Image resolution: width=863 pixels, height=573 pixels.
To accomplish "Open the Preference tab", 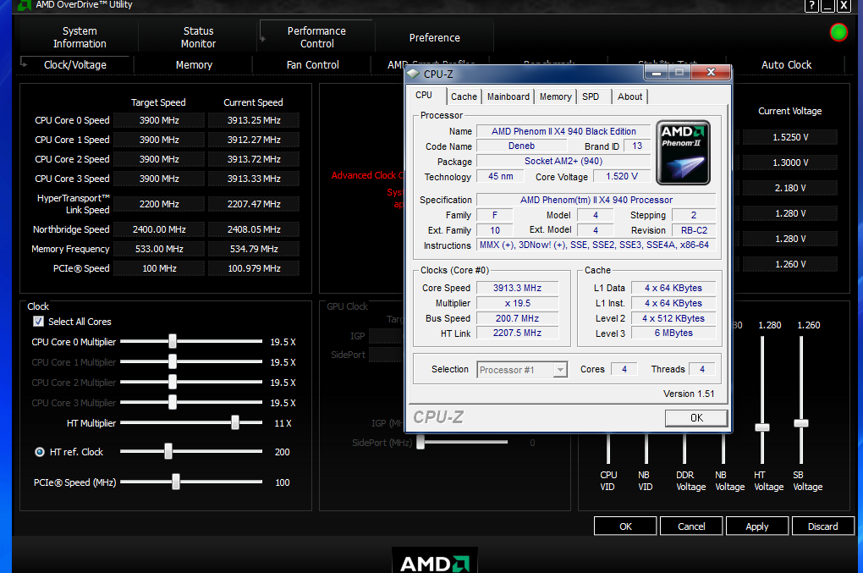I will tap(434, 37).
